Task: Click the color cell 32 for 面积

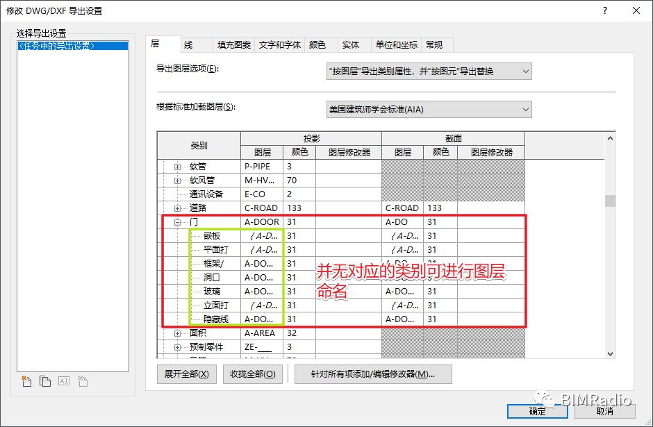Action: coord(299,333)
